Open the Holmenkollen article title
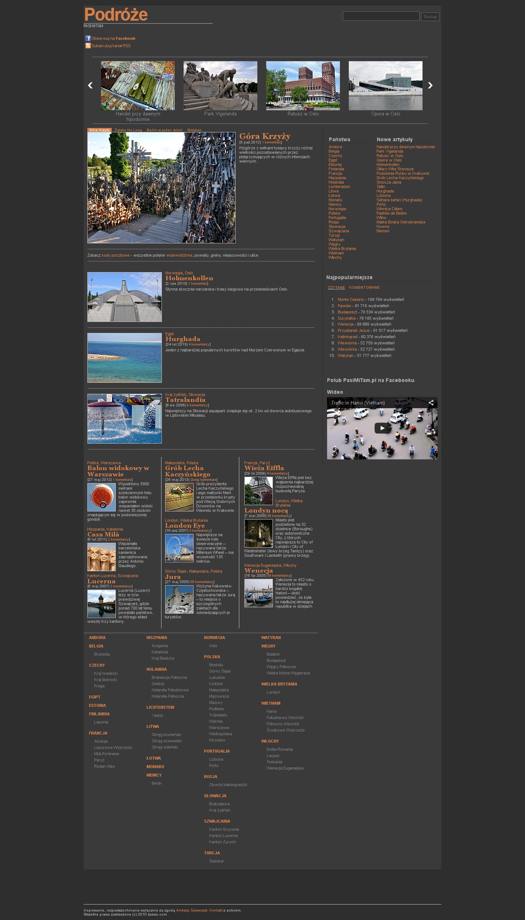The width and height of the screenshot is (525, 920). tap(189, 278)
